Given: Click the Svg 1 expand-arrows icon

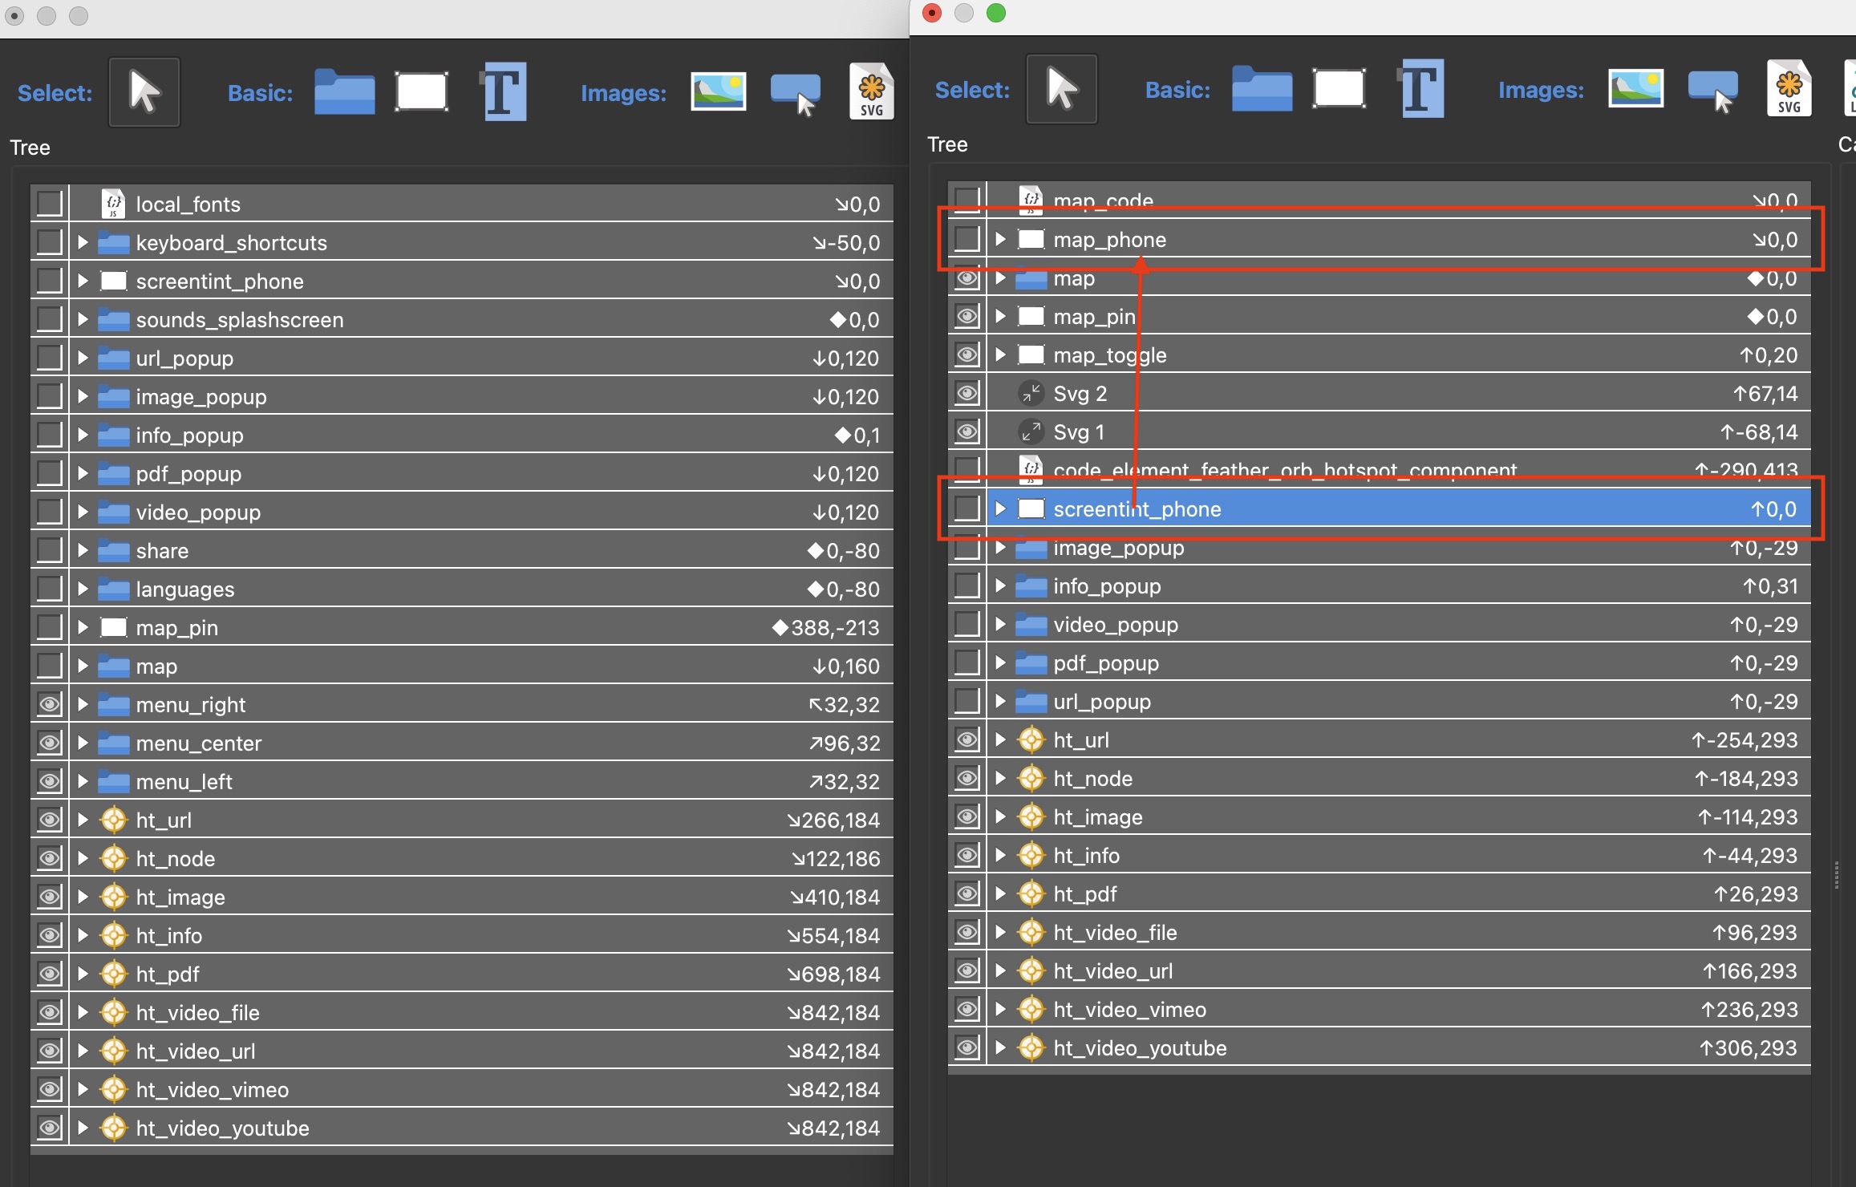Looking at the screenshot, I should [x=1031, y=431].
